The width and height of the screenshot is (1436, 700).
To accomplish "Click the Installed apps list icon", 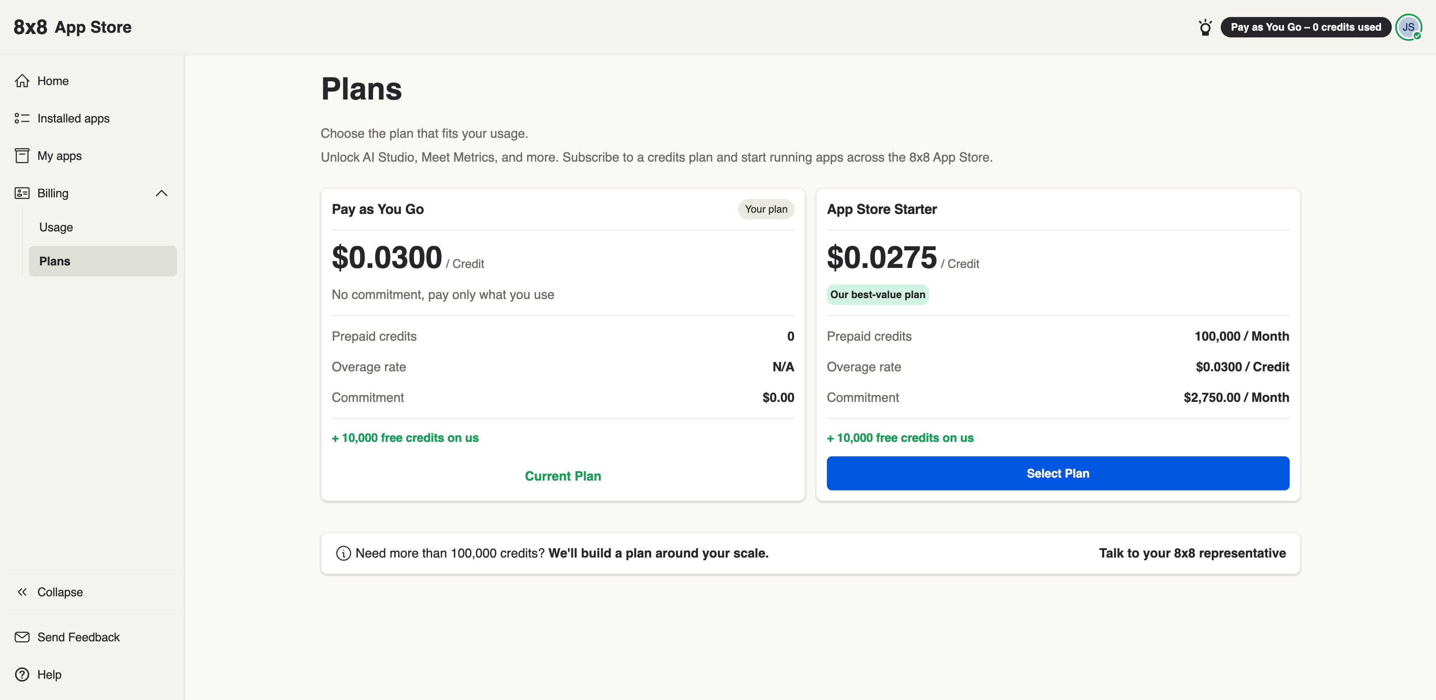I will (x=22, y=118).
